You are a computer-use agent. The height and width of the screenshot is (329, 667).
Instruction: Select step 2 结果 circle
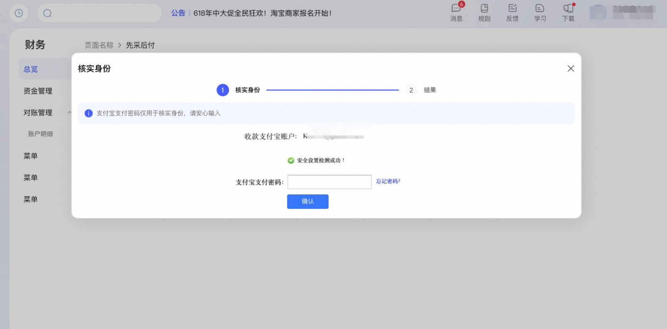pyautogui.click(x=411, y=90)
